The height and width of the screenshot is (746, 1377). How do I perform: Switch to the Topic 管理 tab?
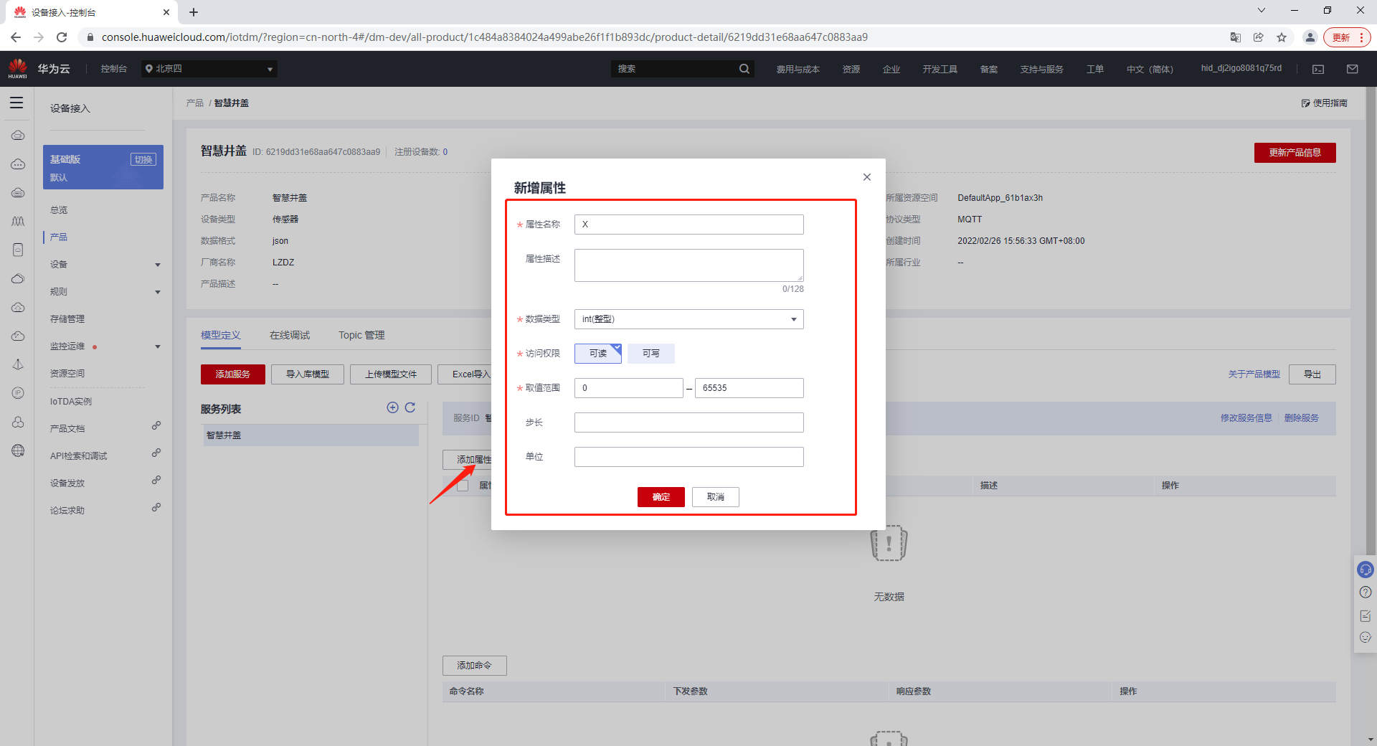361,335
